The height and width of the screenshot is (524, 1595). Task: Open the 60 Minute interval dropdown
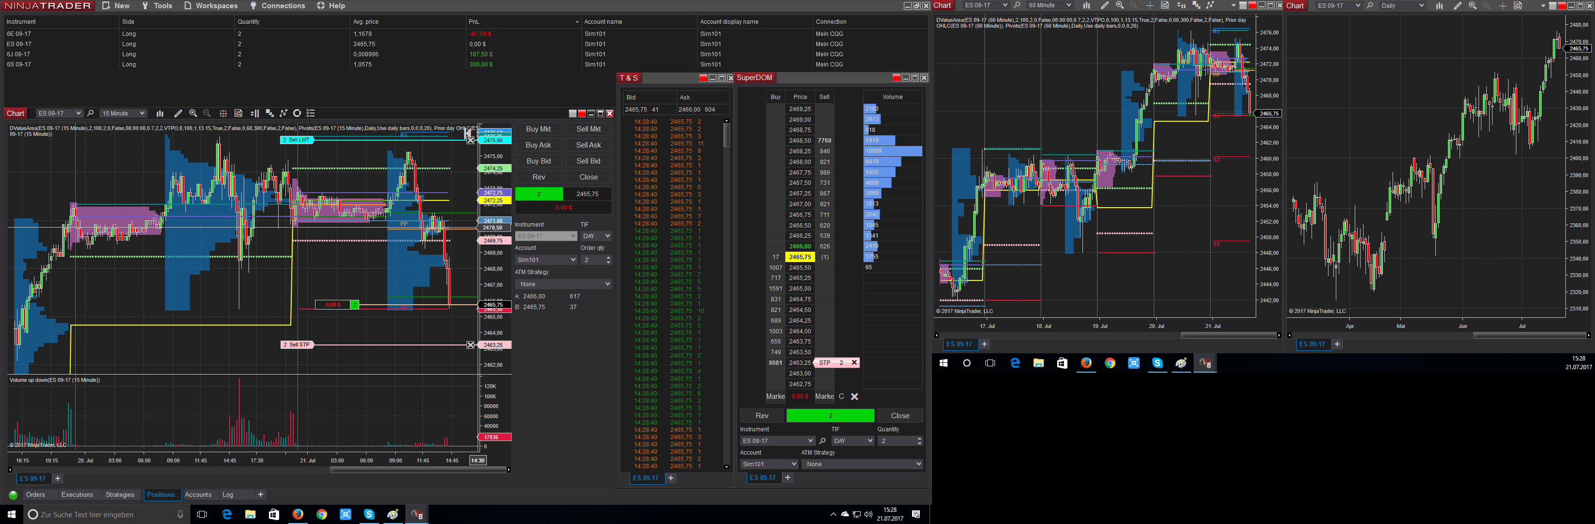click(1049, 5)
